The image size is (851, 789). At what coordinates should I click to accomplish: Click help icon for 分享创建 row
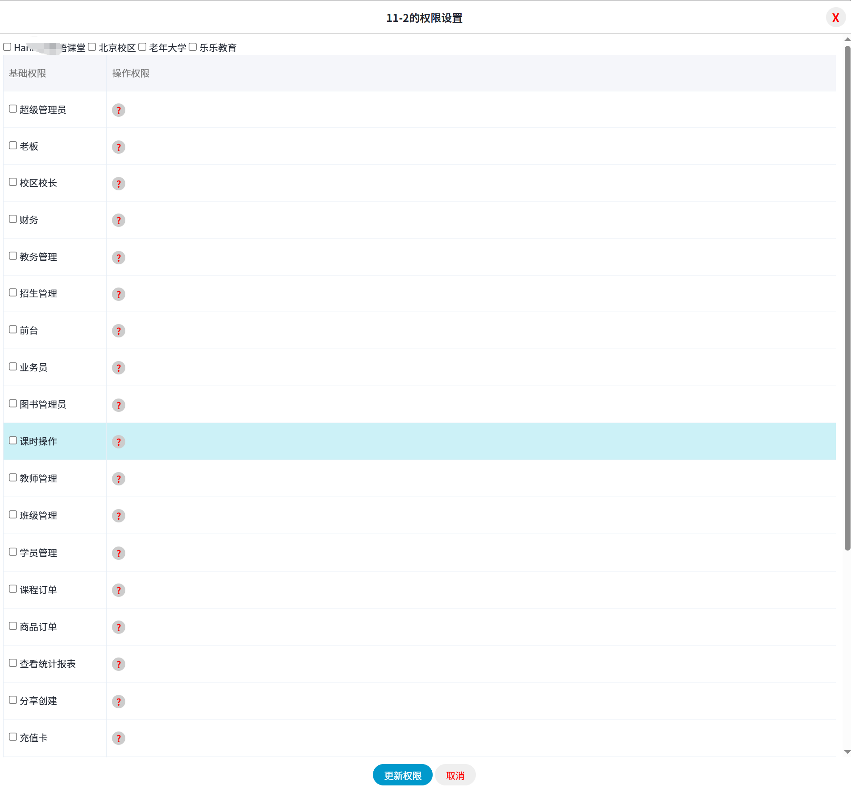[x=118, y=702]
